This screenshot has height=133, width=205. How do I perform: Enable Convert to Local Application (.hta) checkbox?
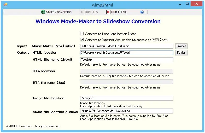(82, 34)
